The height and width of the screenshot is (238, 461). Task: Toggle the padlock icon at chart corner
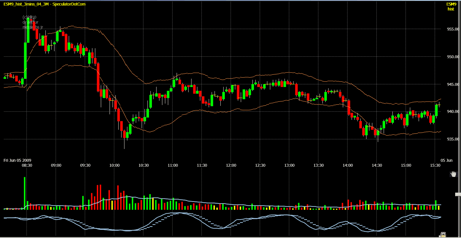443,235
